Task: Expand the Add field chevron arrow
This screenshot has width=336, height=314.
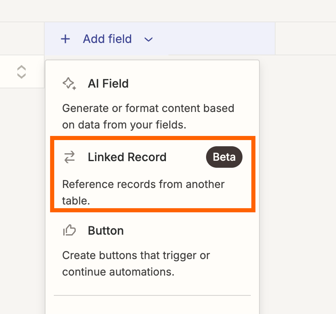Action: coord(149,40)
